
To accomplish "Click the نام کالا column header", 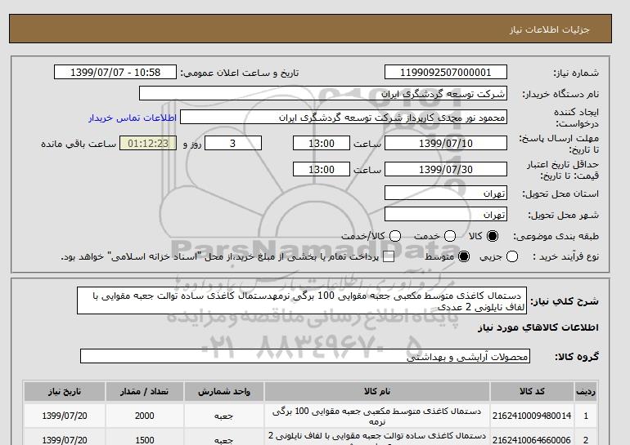I will [x=377, y=391].
